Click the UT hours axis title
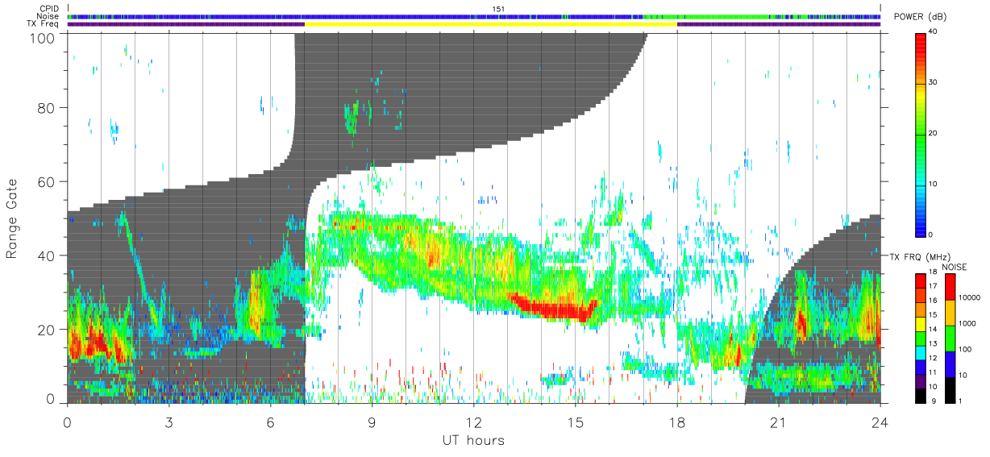The width and height of the screenshot is (990, 457). 473,441
